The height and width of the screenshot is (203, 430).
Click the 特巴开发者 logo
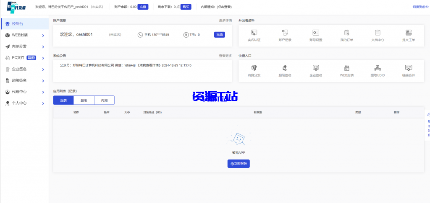[16, 7]
